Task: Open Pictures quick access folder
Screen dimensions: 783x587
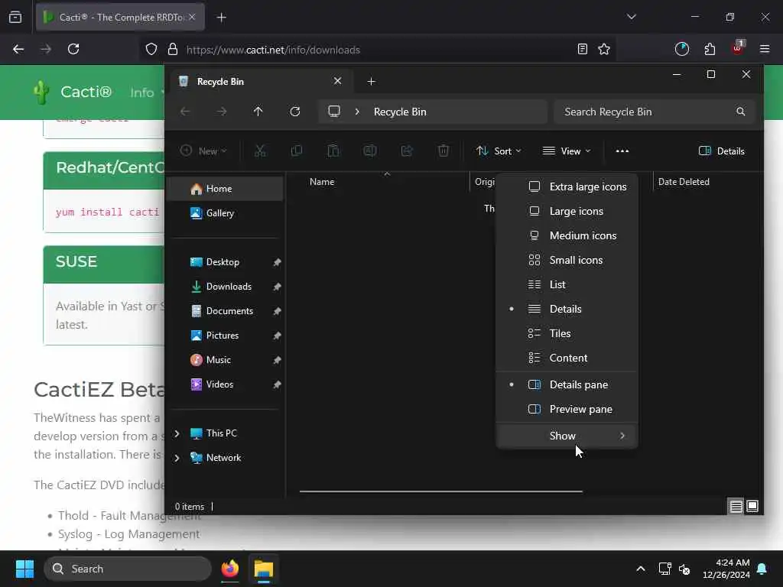Action: pyautogui.click(x=226, y=336)
